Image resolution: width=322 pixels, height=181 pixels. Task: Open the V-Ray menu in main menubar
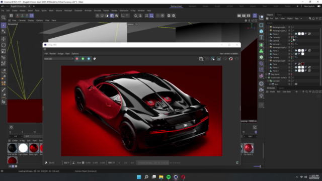[133, 11]
